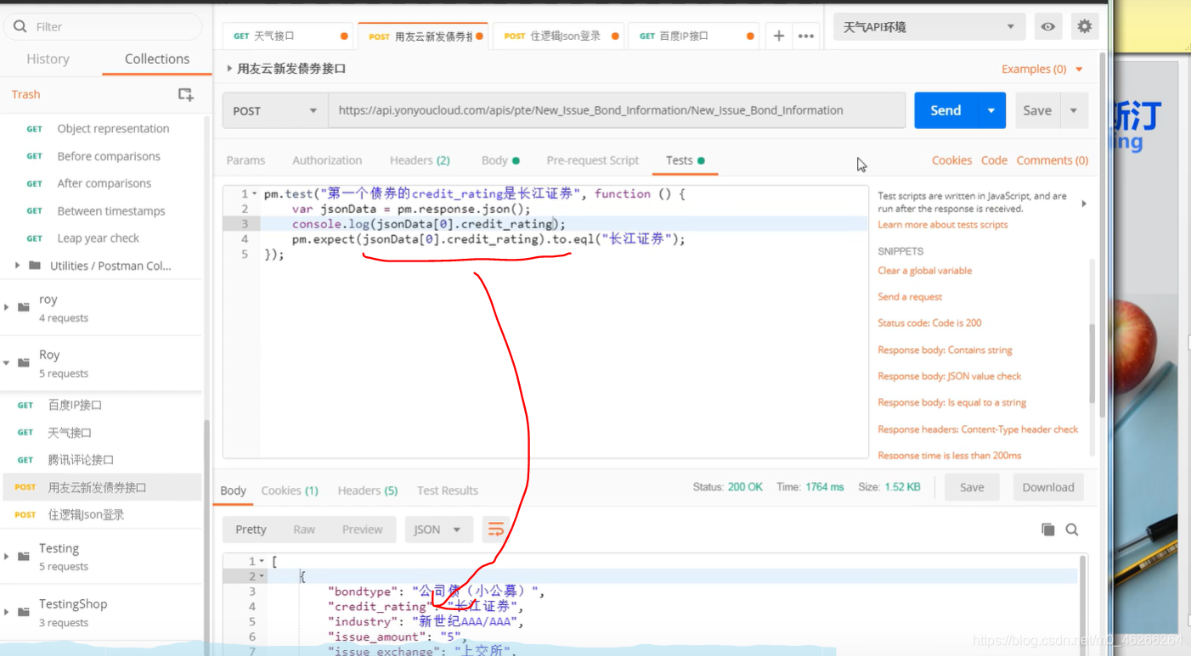Viewport: 1191px width, 656px height.
Task: Open the Code link
Action: coord(994,160)
